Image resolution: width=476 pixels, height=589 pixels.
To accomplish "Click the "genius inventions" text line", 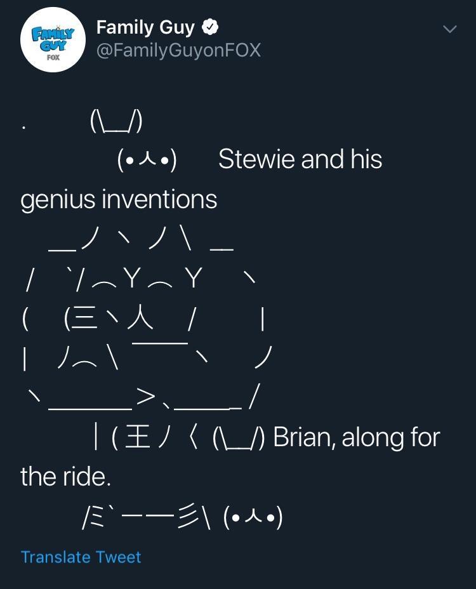I will (119, 200).
